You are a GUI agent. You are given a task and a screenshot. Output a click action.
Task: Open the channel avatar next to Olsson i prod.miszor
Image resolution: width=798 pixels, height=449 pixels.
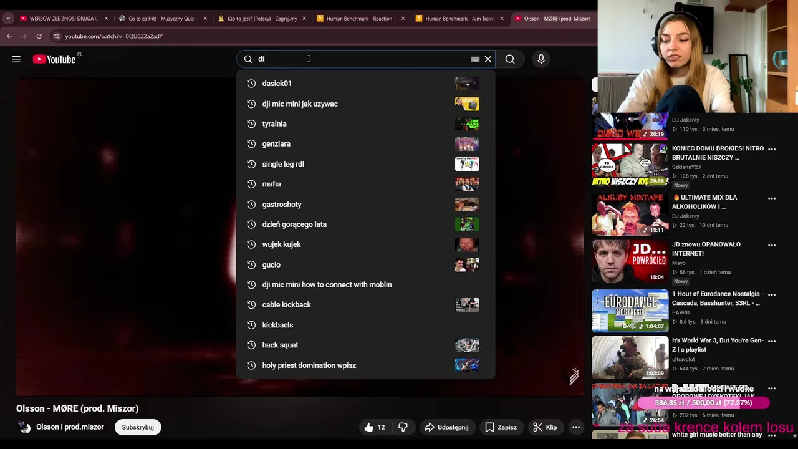click(24, 427)
